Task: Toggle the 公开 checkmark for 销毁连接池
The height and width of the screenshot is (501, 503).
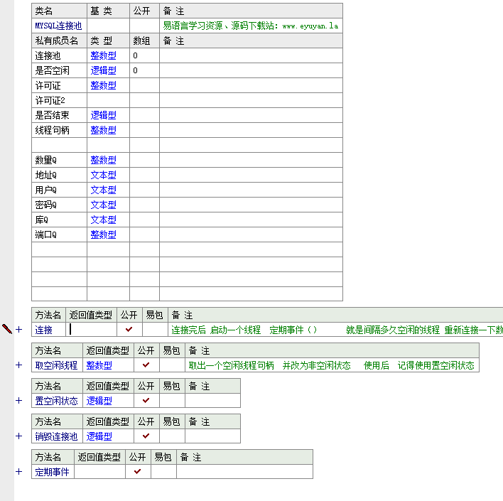Action: (x=146, y=436)
